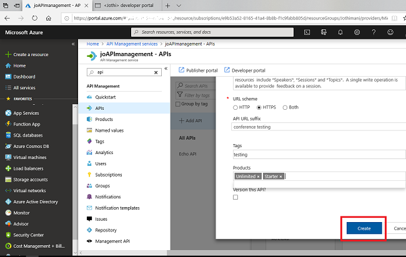Open Azure Cosmos DB favorite

27,147
